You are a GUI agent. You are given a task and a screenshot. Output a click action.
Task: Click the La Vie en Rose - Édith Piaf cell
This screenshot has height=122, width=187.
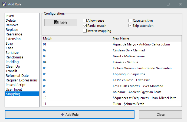(x=147, y=80)
